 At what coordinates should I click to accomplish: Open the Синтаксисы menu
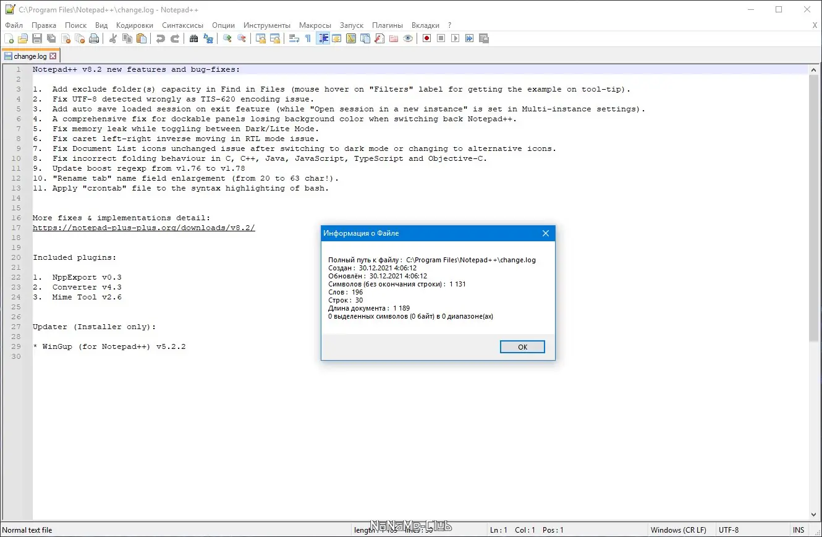[183, 25]
